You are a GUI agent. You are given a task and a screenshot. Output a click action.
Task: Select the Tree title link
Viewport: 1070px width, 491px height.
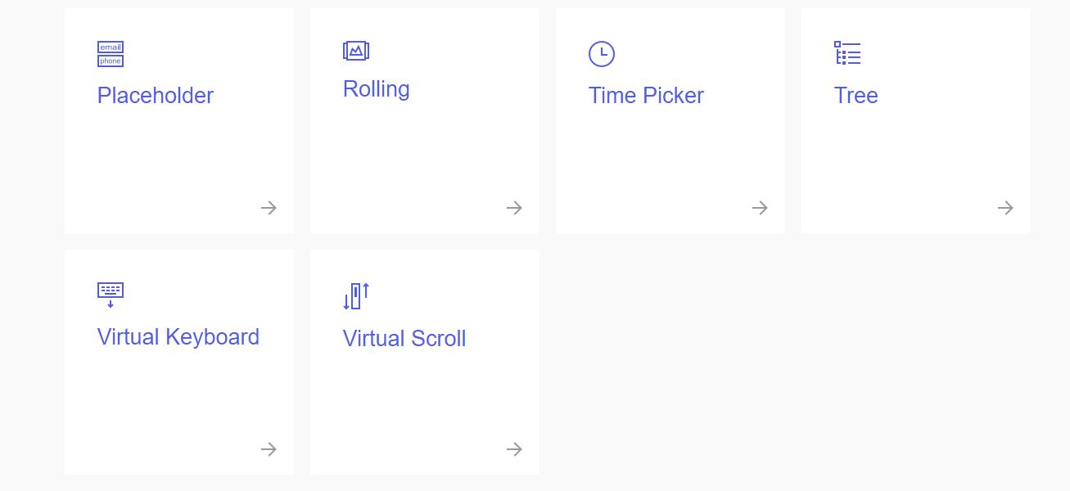856,96
